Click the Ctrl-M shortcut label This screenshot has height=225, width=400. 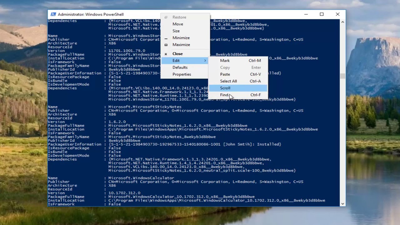255,61
